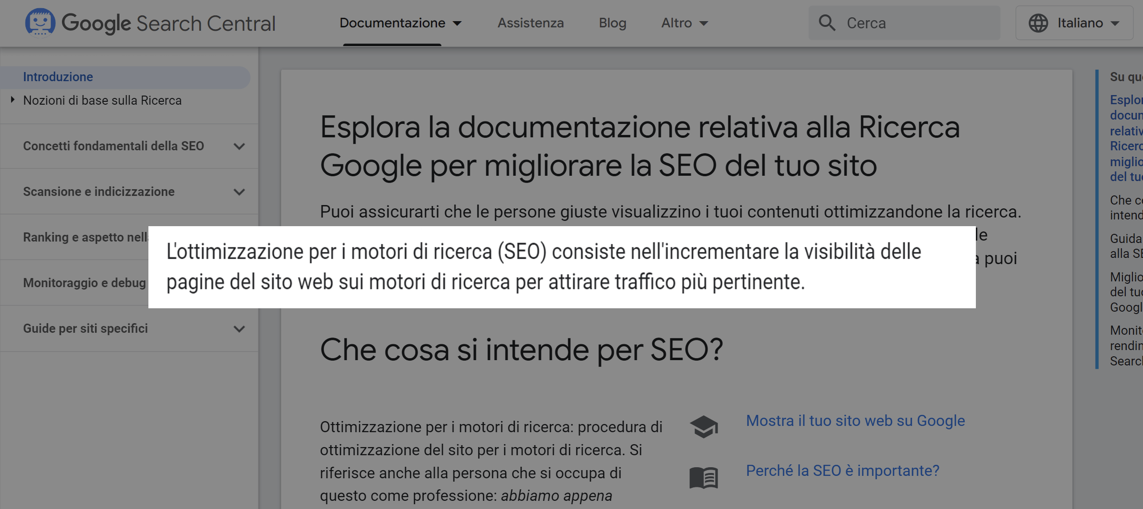
Task: Click the graduation cap icon
Action: [x=704, y=426]
